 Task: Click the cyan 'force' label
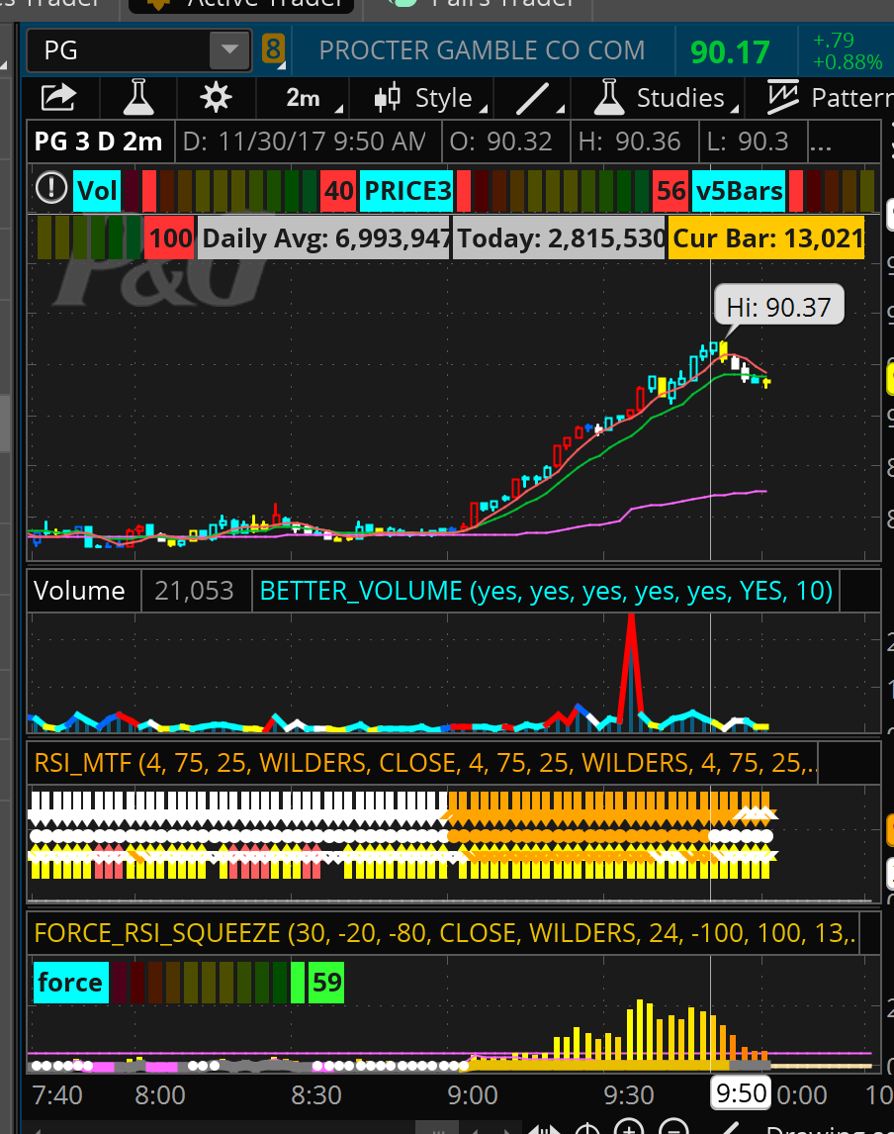coord(71,983)
